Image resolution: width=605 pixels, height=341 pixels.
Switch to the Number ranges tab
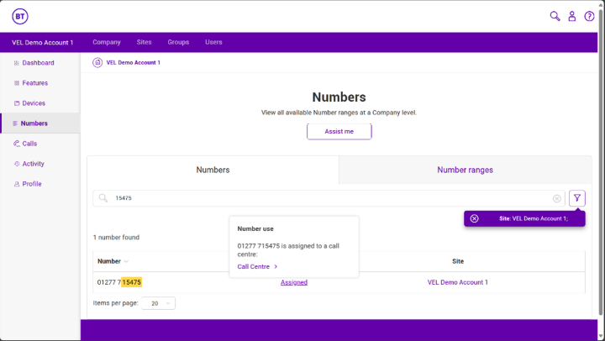pyautogui.click(x=465, y=170)
